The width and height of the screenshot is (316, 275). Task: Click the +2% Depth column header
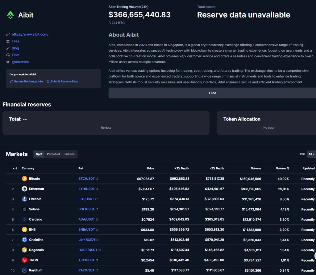(182, 168)
